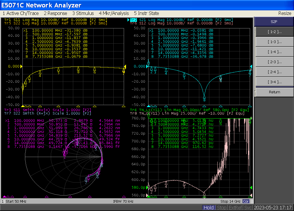This screenshot has width=294, height=211.
Task: Select the Tr4 TN_Ls(Y11) trace label
Action: point(189,110)
